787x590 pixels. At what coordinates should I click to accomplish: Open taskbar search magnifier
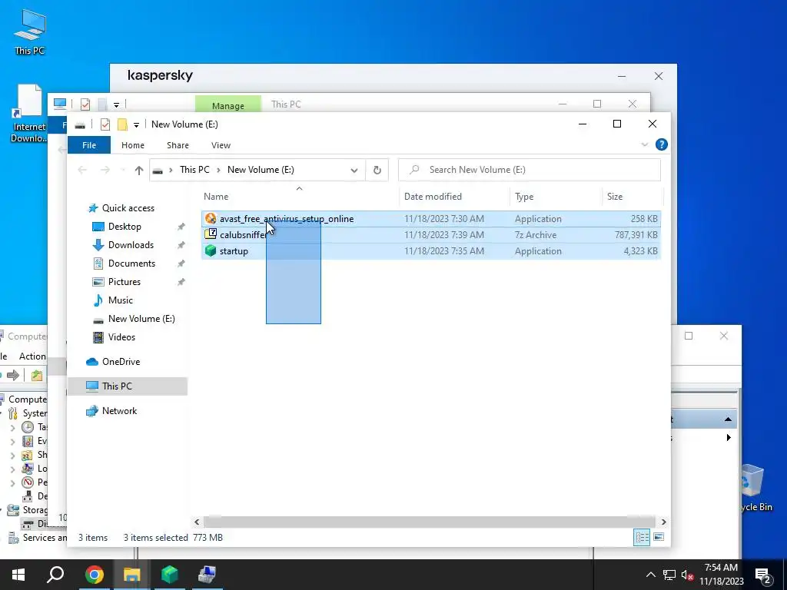(x=55, y=575)
